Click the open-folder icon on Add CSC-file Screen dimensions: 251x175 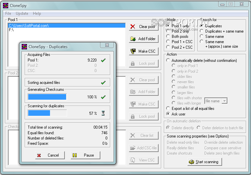[133, 148]
